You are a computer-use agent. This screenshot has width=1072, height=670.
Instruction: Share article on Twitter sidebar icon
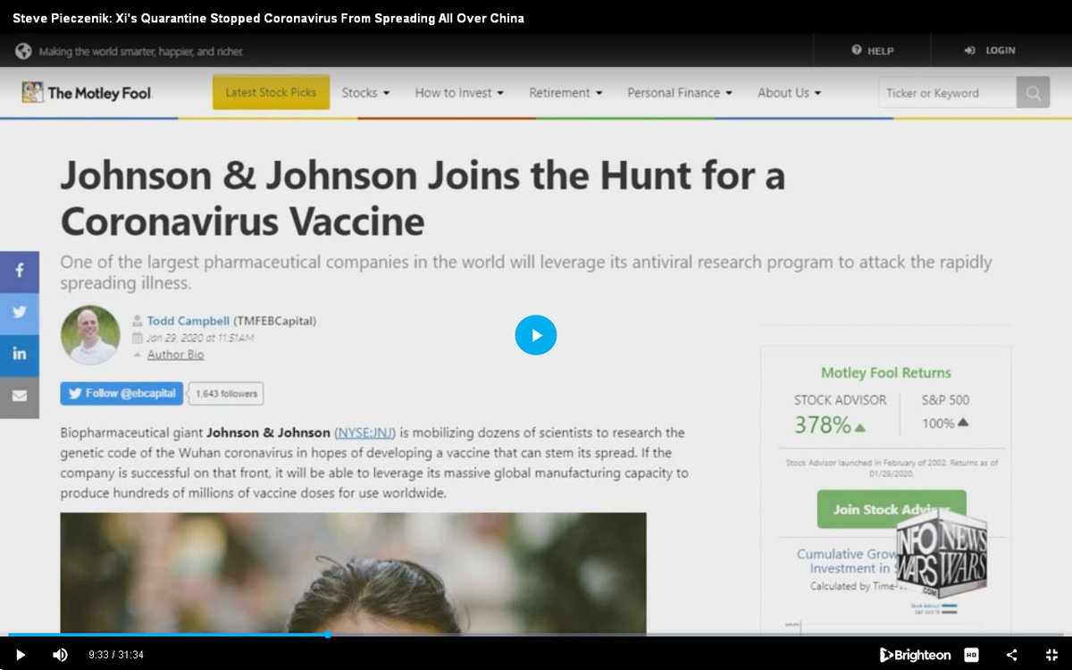20,313
